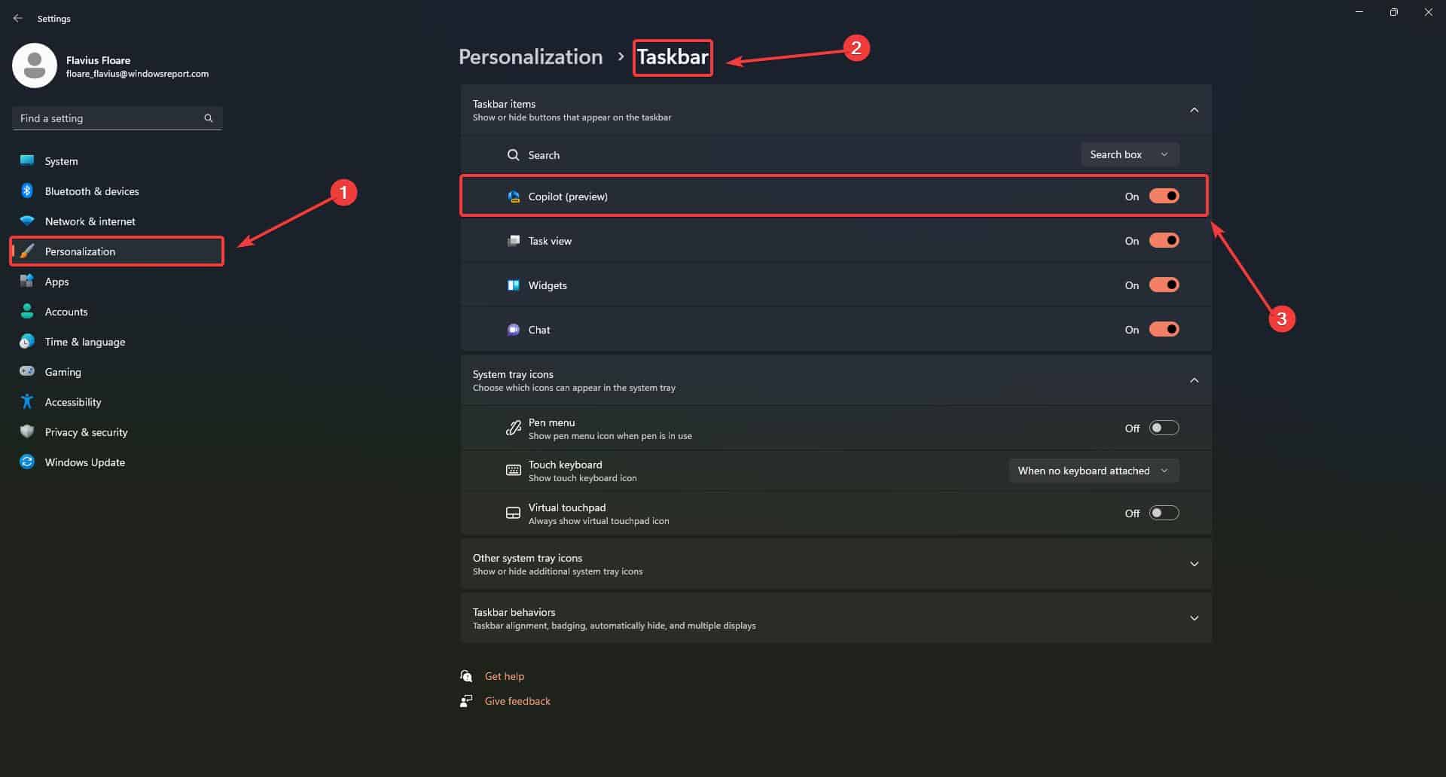Turn off the Copilot (preview) toggle
The height and width of the screenshot is (777, 1446).
point(1164,197)
